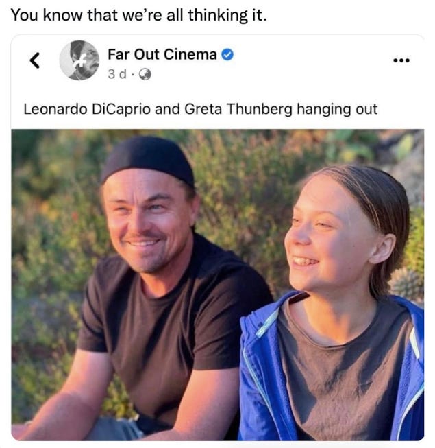This screenshot has width=435, height=448.
Task: Click the words 'hanging out' in caption
Action: [x=337, y=109]
